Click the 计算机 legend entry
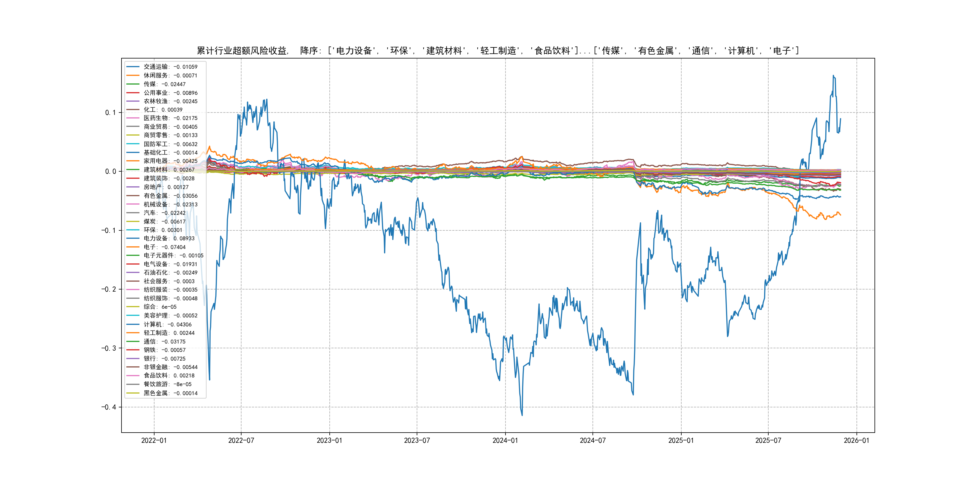 pyautogui.click(x=167, y=325)
